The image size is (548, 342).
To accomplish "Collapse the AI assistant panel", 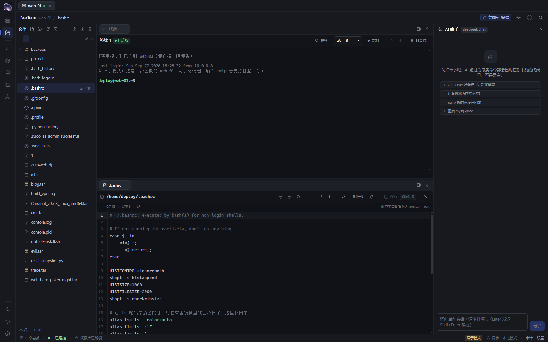I will pyautogui.click(x=541, y=29).
